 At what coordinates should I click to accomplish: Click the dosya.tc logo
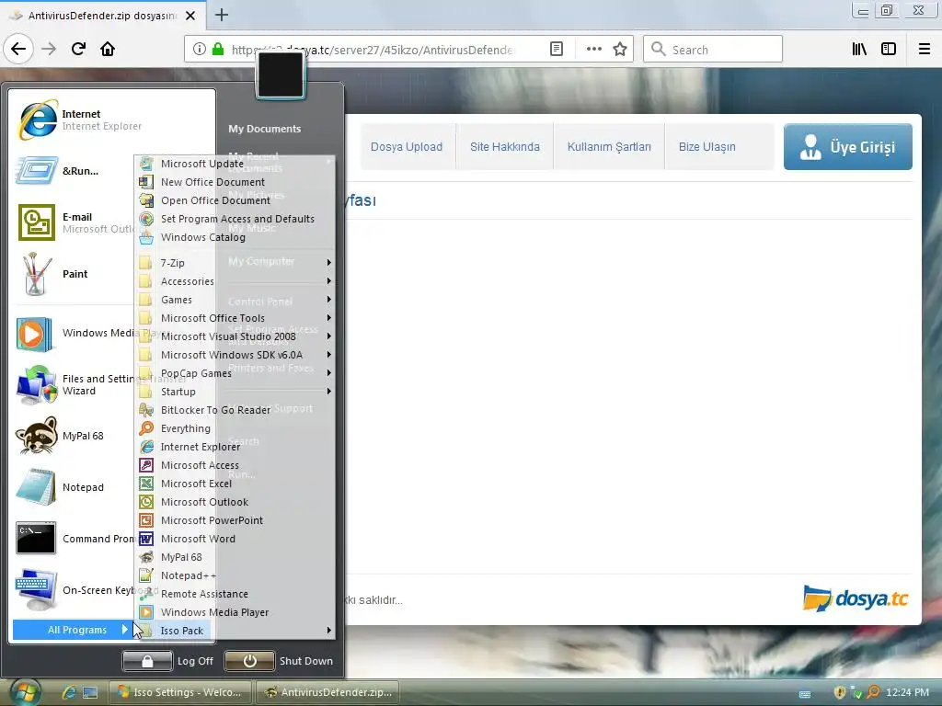pyautogui.click(x=856, y=598)
